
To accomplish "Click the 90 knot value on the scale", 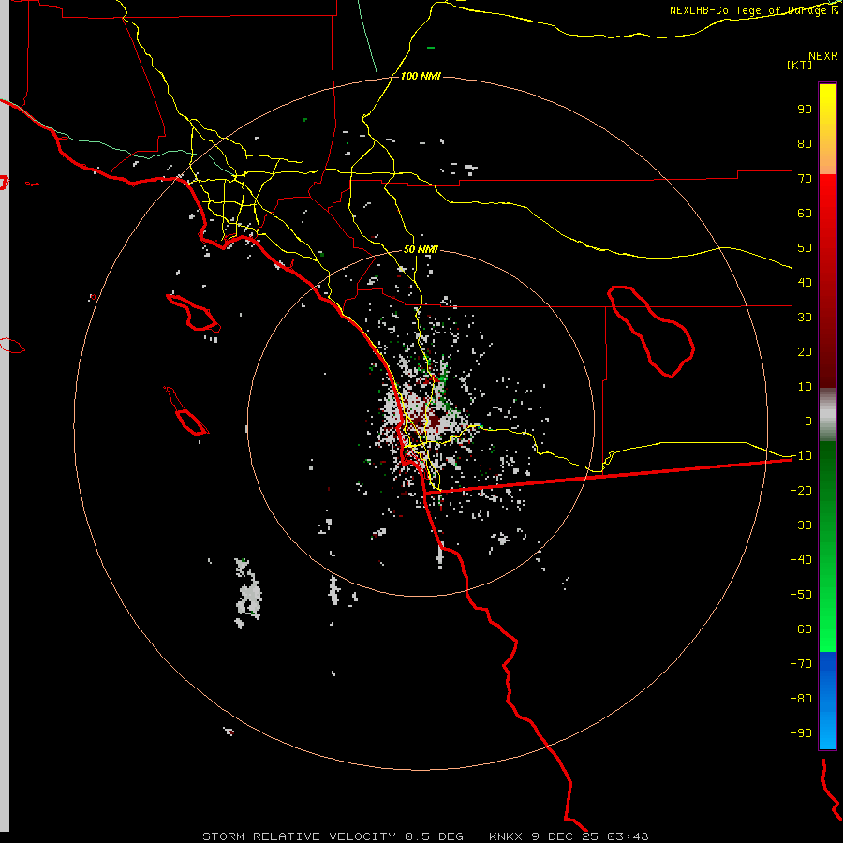I will [x=805, y=110].
